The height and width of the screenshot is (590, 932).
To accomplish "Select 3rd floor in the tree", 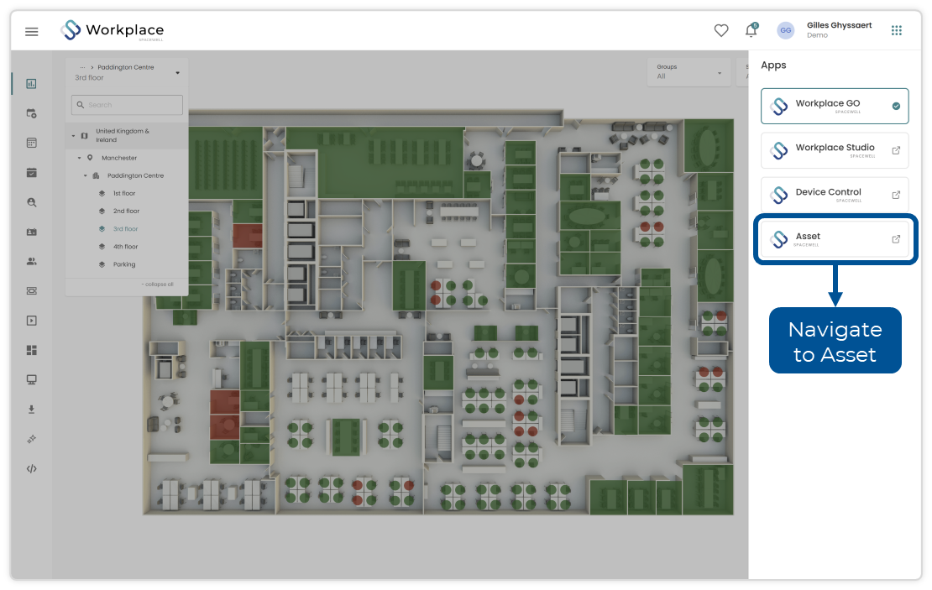I will point(125,229).
